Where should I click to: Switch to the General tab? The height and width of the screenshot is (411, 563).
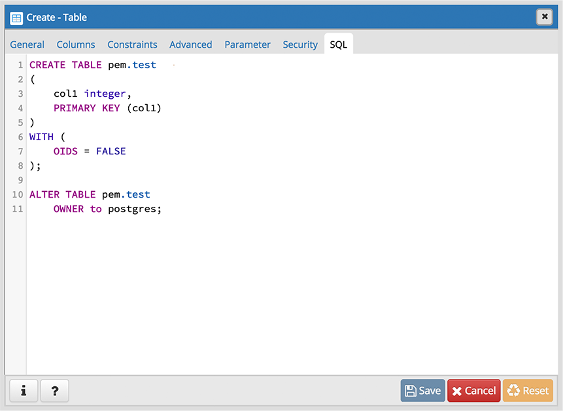pyautogui.click(x=27, y=45)
